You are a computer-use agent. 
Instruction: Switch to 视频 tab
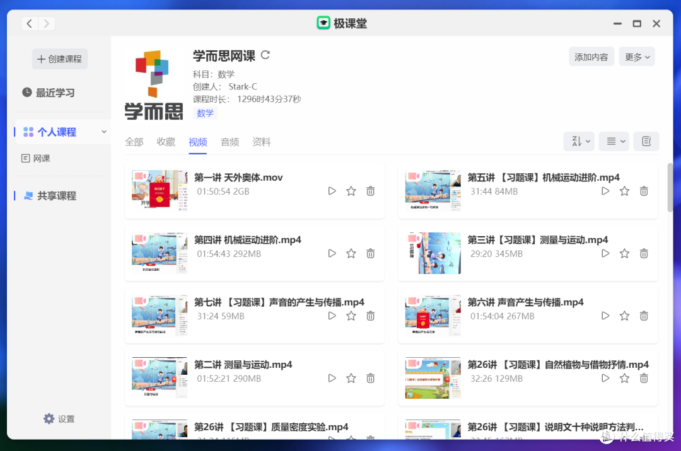pos(197,142)
